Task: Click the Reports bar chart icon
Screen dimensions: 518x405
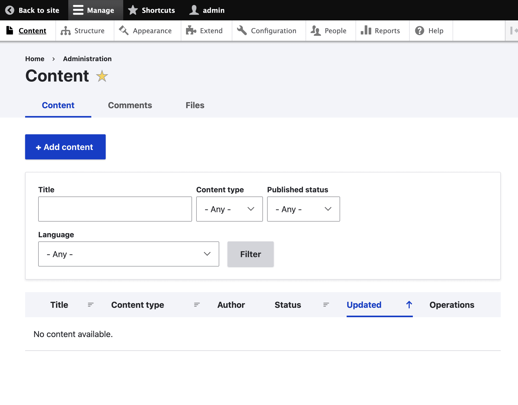Action: (366, 30)
